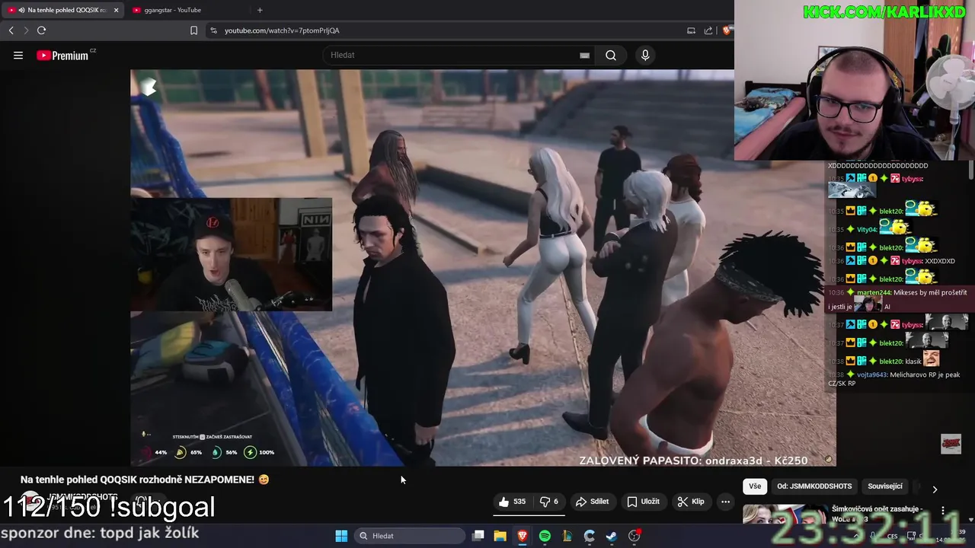Click the Windows taskbar Hledat search box
Viewport: 975px width, 548px height.
(x=411, y=536)
